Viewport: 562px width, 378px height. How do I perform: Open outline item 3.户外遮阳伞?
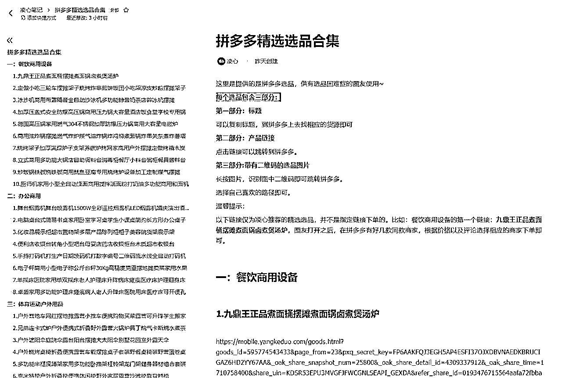point(91,340)
